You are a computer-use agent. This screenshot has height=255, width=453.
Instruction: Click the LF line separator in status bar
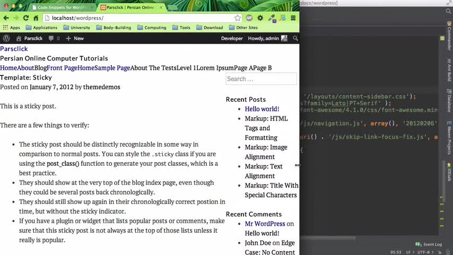410,252
